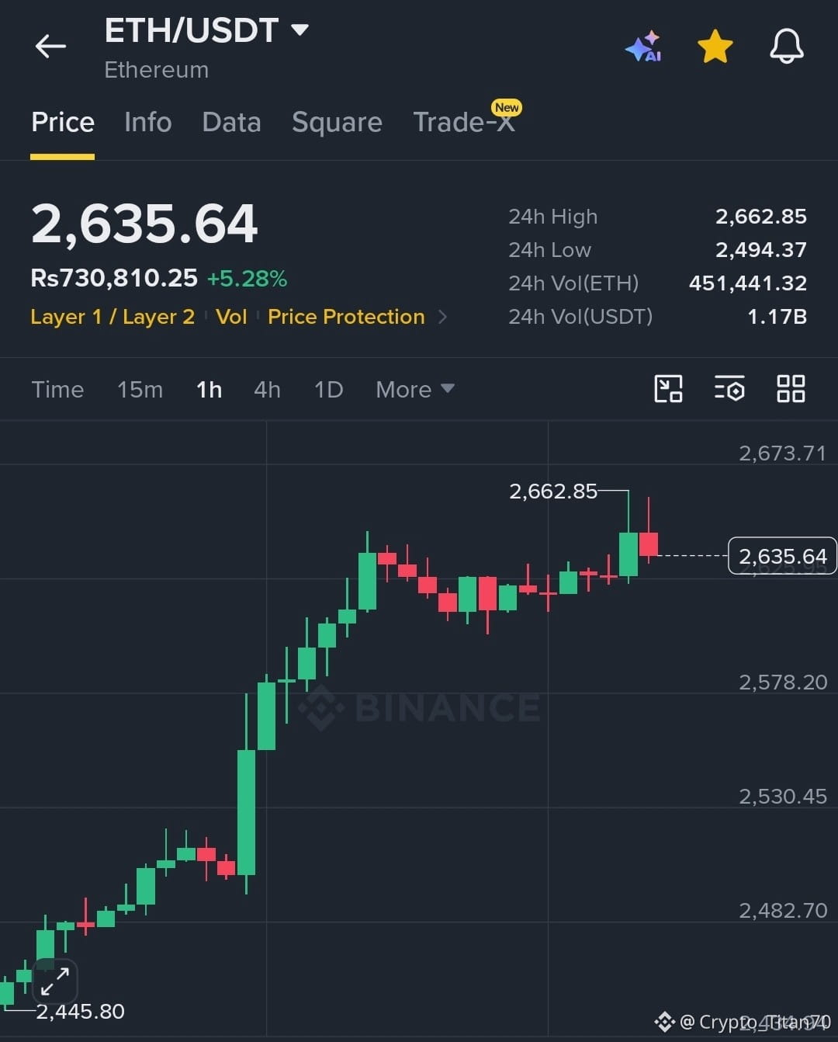Open the Layer 1 / Layer 2 tag
This screenshot has height=1042, width=838.
point(113,317)
